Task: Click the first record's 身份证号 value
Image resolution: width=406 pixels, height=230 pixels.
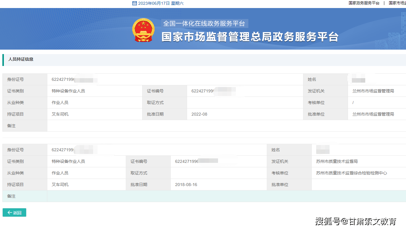Action: (x=74, y=79)
